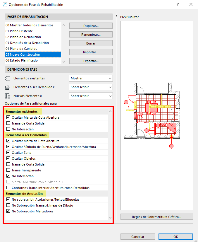
Task: Close the dialog with the X button
Action: click(x=191, y=4)
